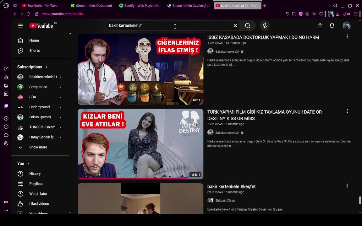Viewport: 362px width, 226px height.
Task: Open the YouTube hamburger guide menu
Action: (20, 26)
